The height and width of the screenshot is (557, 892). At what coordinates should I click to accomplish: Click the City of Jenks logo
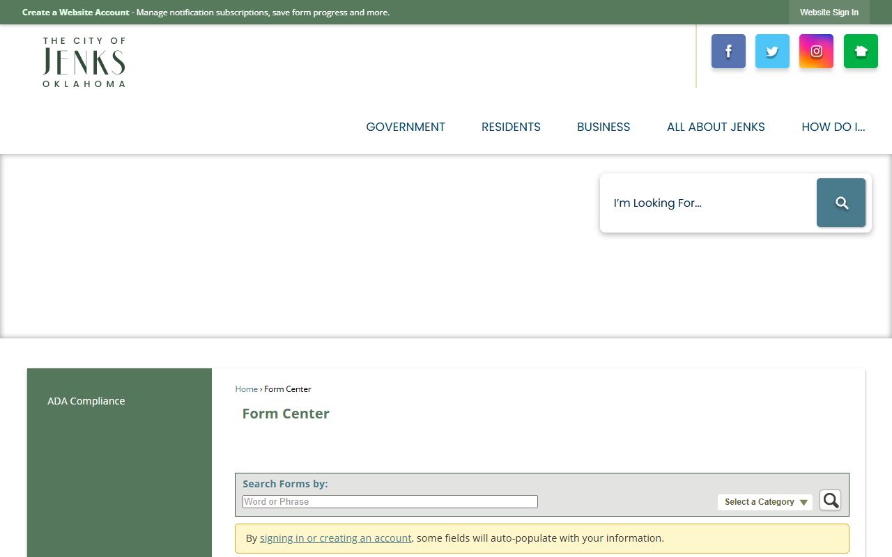84,63
